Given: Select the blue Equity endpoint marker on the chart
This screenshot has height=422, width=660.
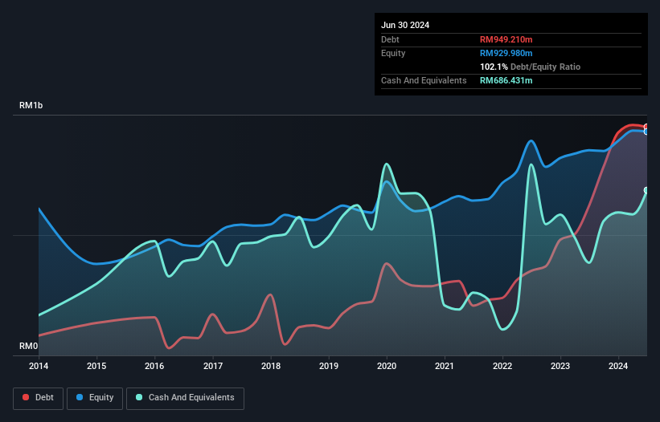Looking at the screenshot, I should [x=646, y=132].
